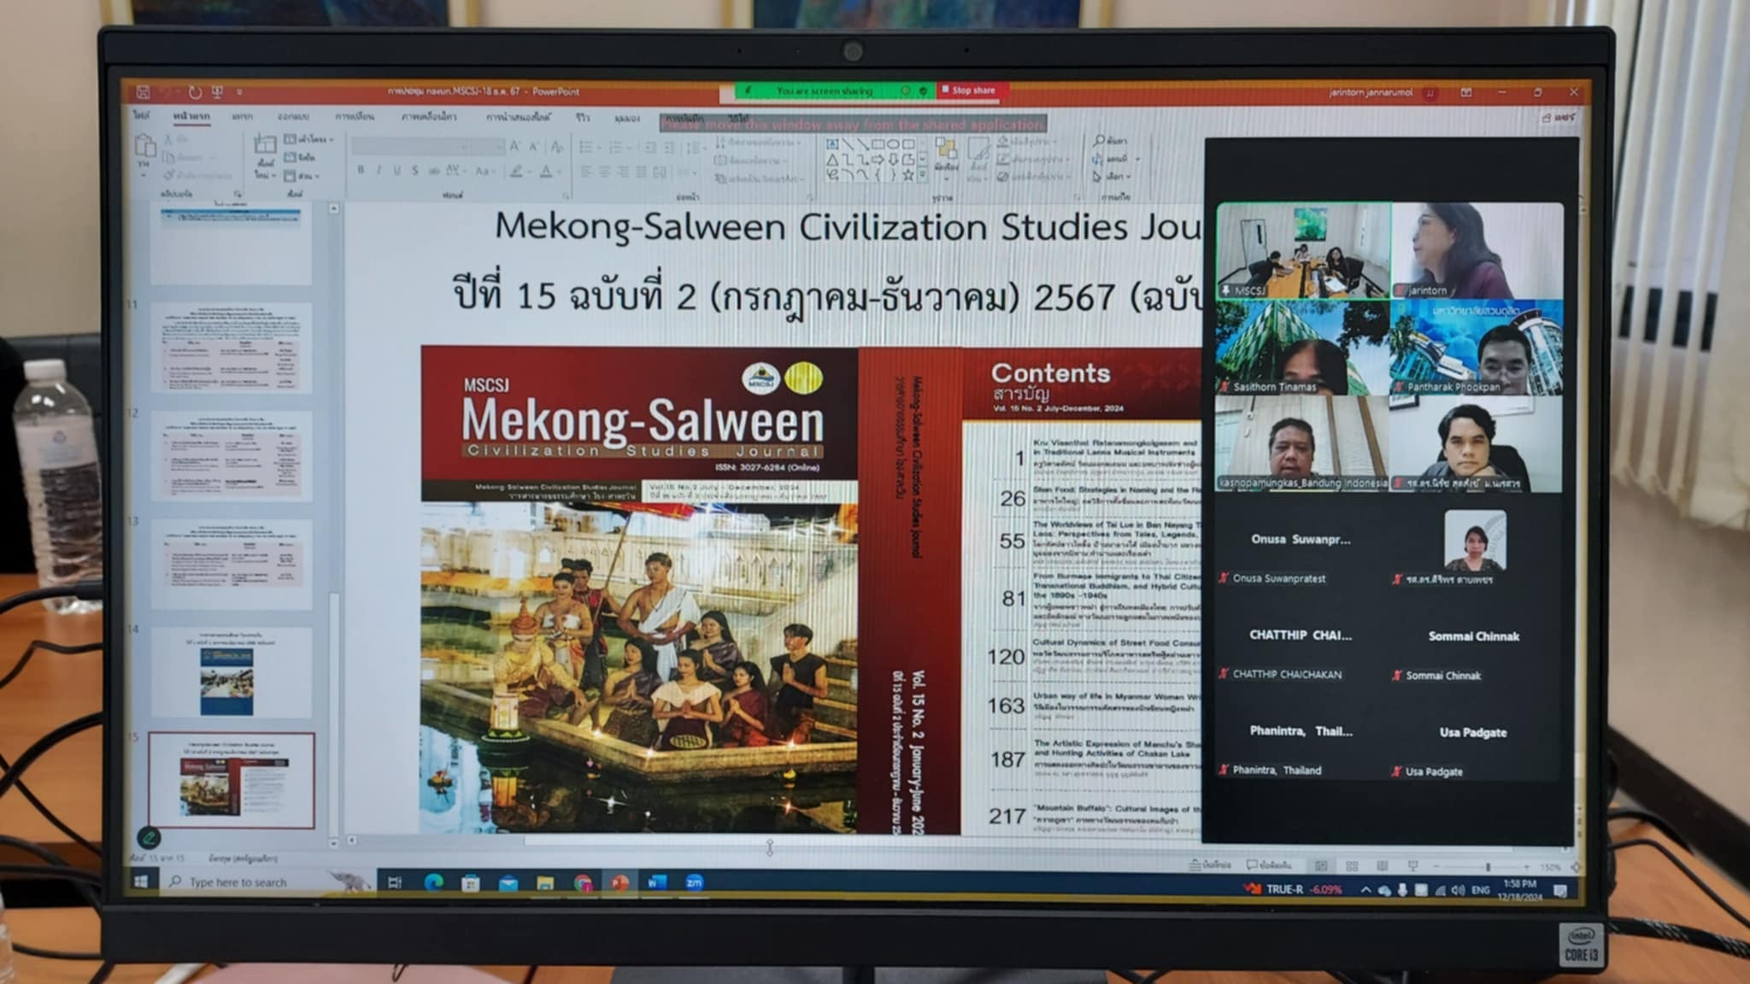Open Change Case Aa dropdown

(484, 171)
